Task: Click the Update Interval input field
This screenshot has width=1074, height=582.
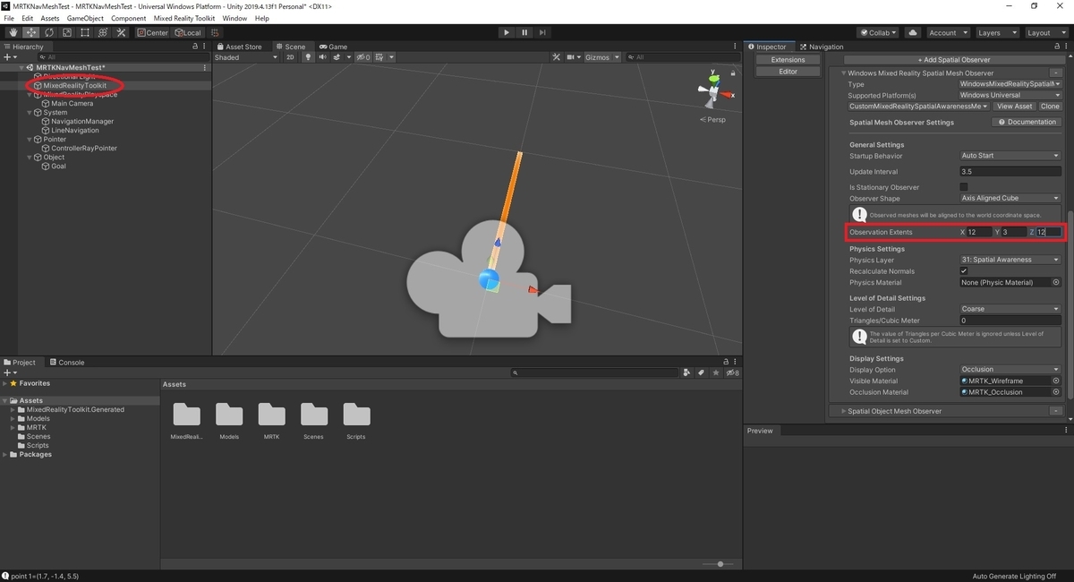Action: tap(1010, 172)
